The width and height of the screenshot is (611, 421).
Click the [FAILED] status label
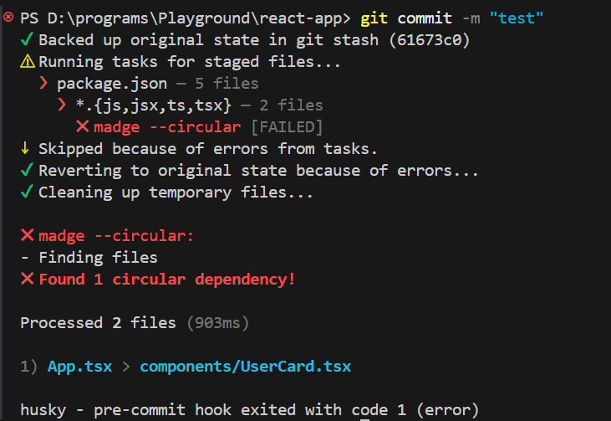[x=287, y=127]
